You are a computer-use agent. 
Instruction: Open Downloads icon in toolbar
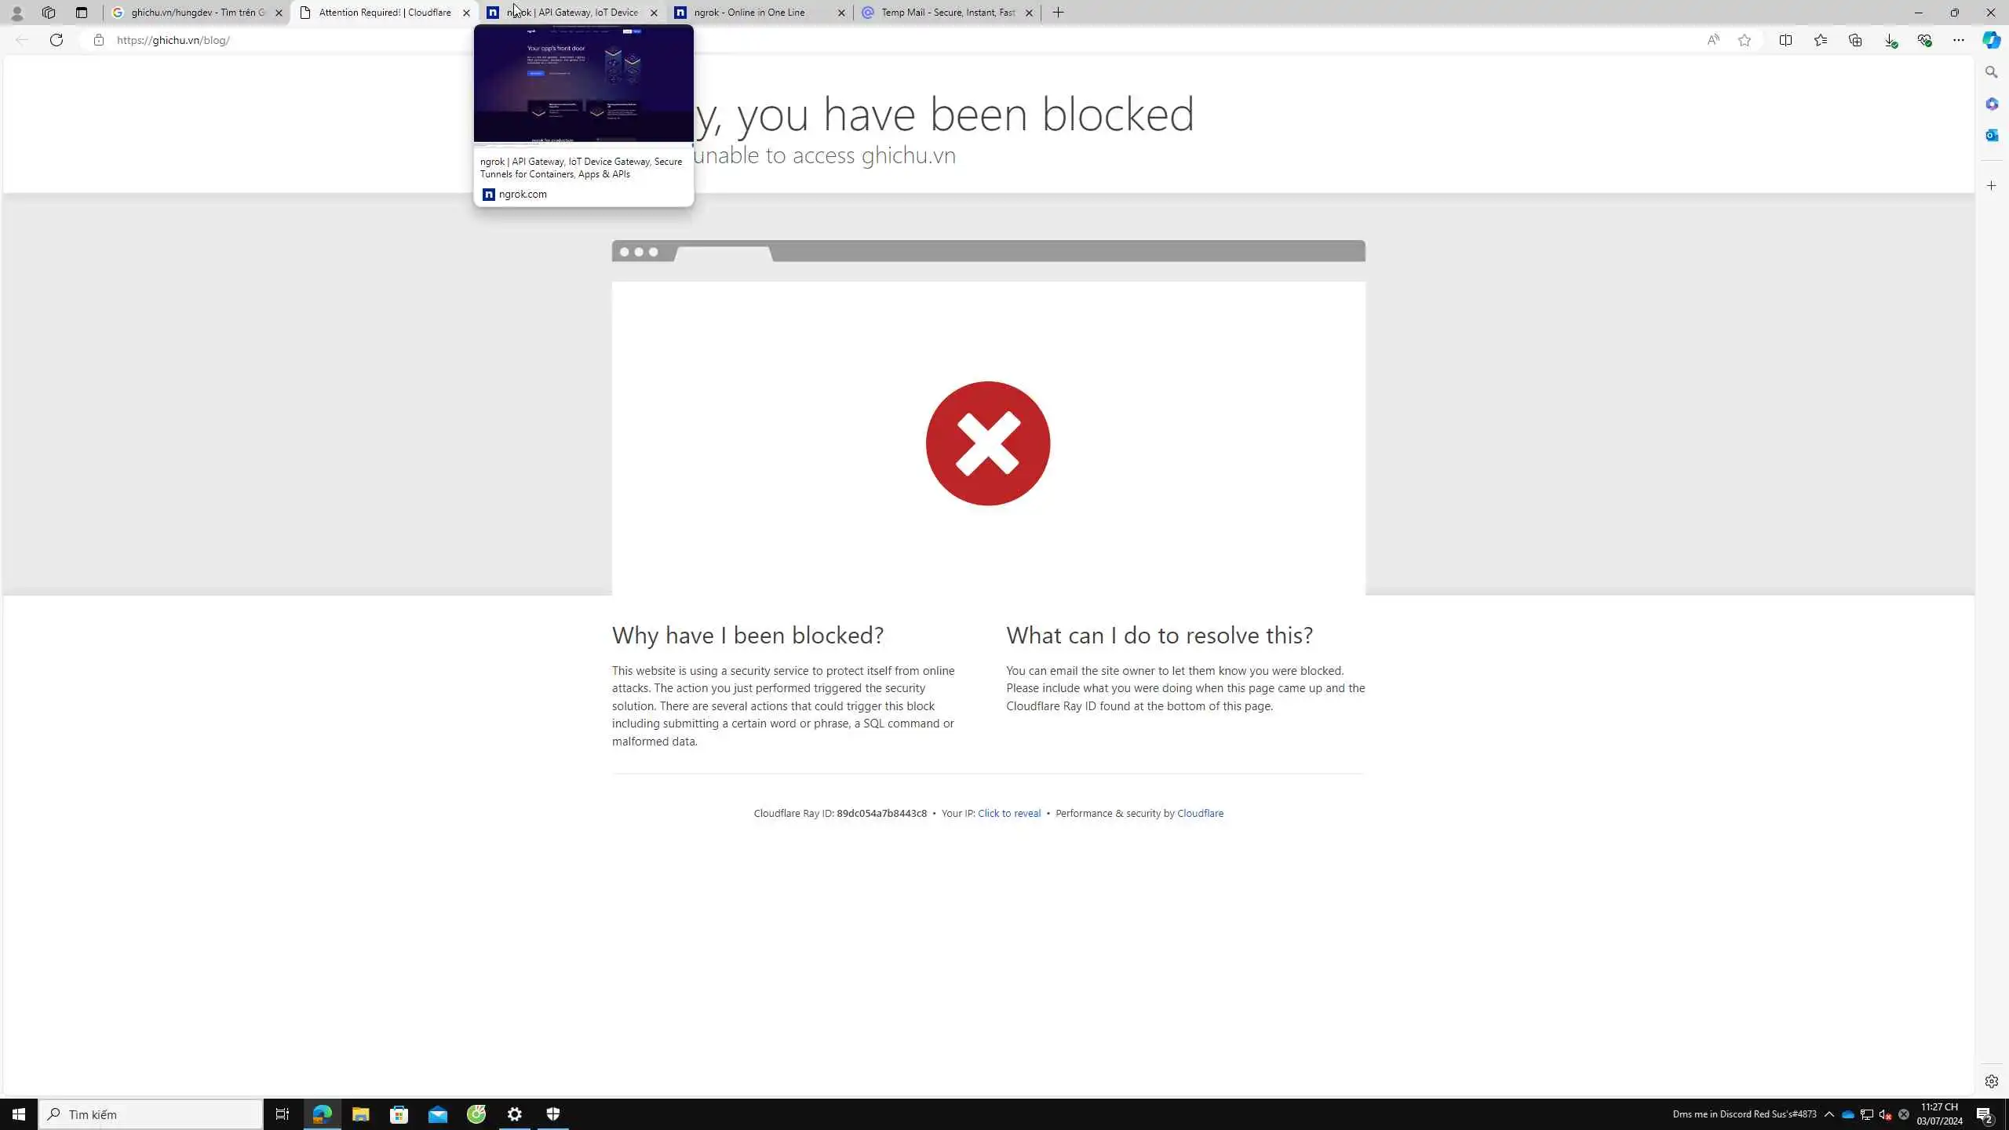[x=1890, y=40]
